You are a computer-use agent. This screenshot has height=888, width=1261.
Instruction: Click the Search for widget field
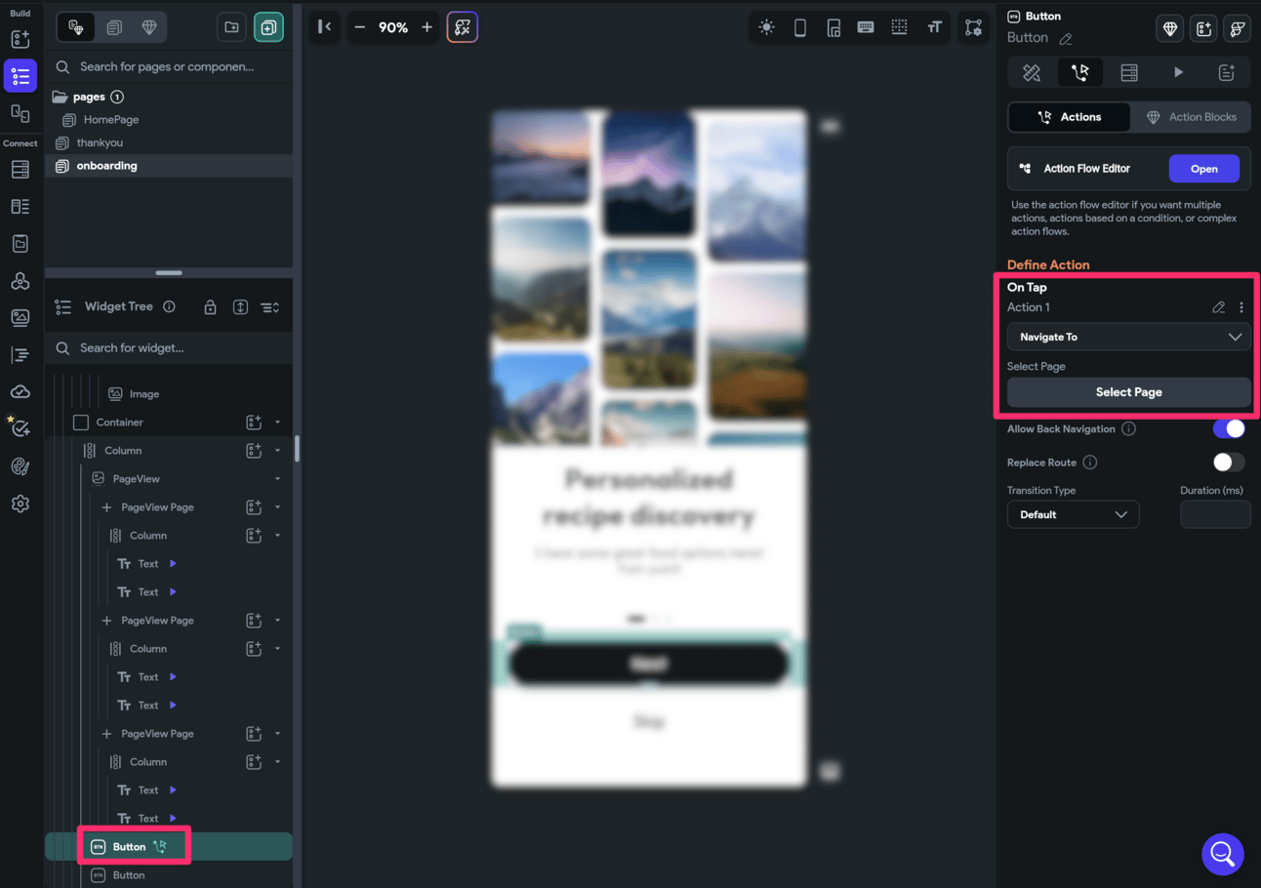169,347
